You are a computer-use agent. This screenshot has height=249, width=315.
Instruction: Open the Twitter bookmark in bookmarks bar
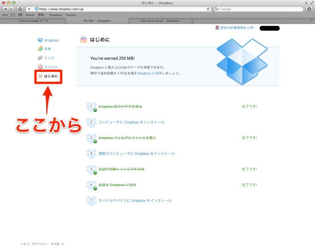click(71, 15)
